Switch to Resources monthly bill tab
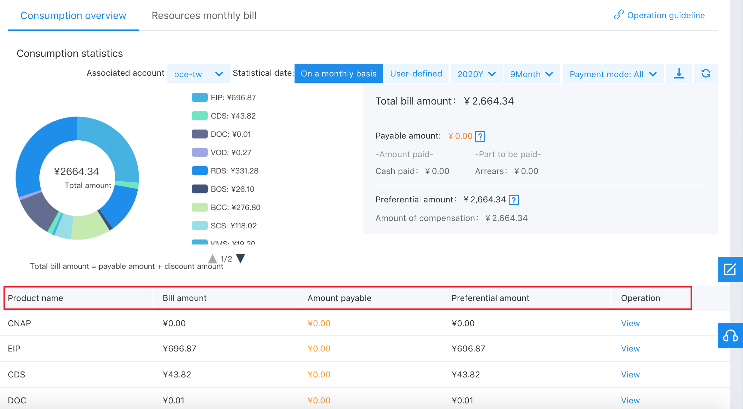The height and width of the screenshot is (409, 743). click(204, 15)
